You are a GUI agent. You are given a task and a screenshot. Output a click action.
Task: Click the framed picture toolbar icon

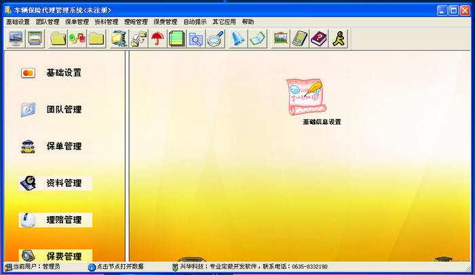280,39
